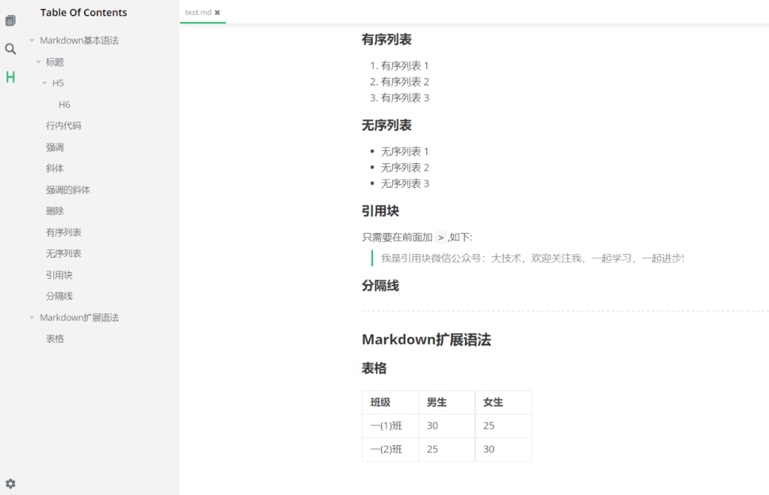Open settings via the gear icon
The image size is (769, 495).
click(10, 484)
